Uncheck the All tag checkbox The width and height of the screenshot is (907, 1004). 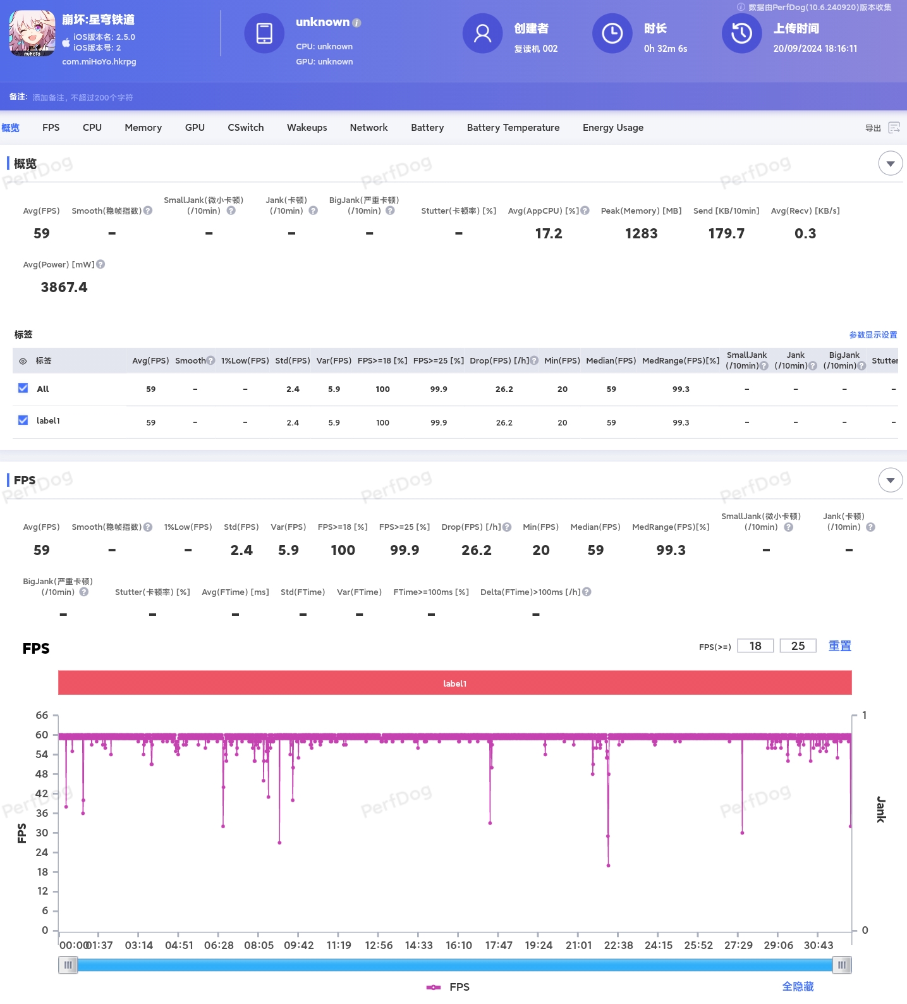click(x=23, y=388)
